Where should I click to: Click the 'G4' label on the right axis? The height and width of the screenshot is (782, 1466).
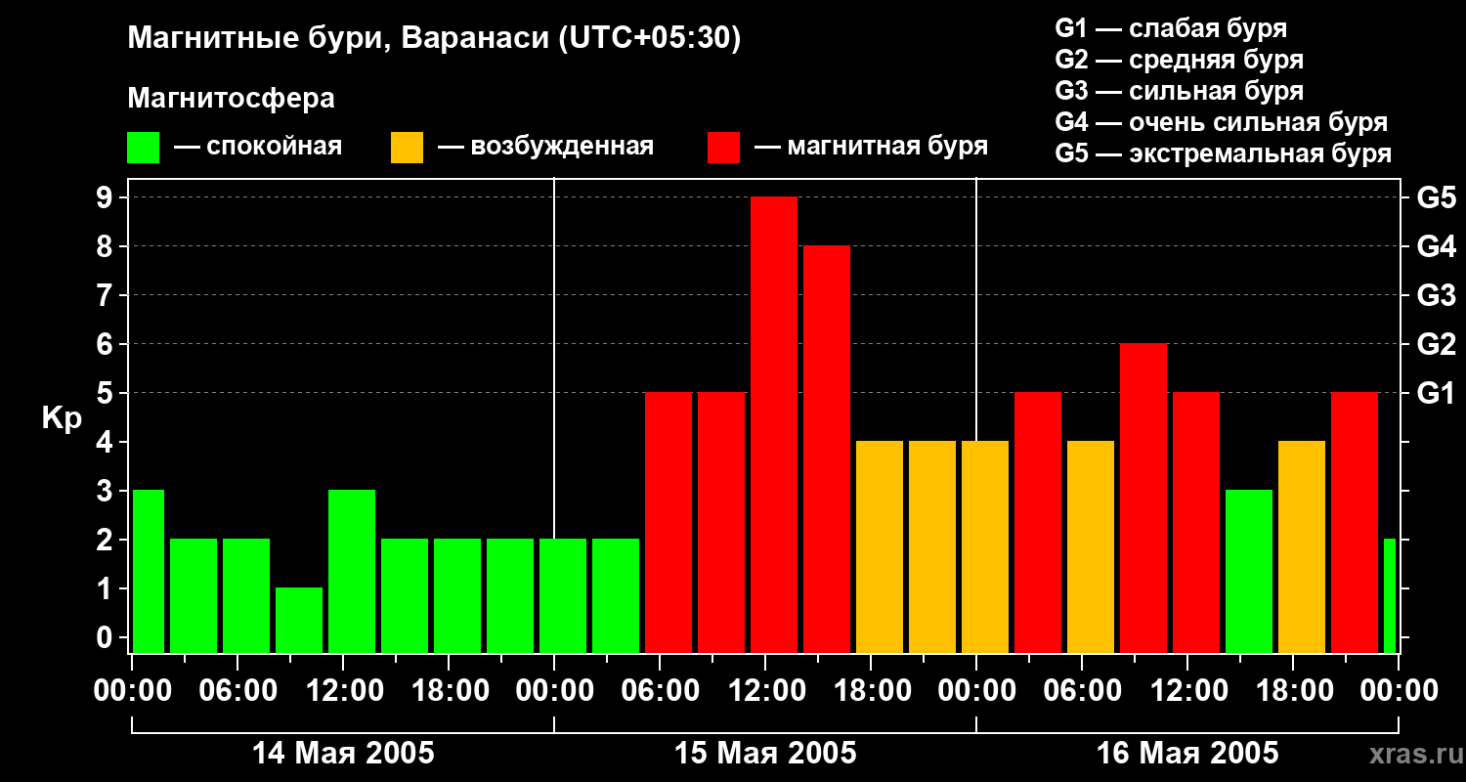click(1437, 247)
